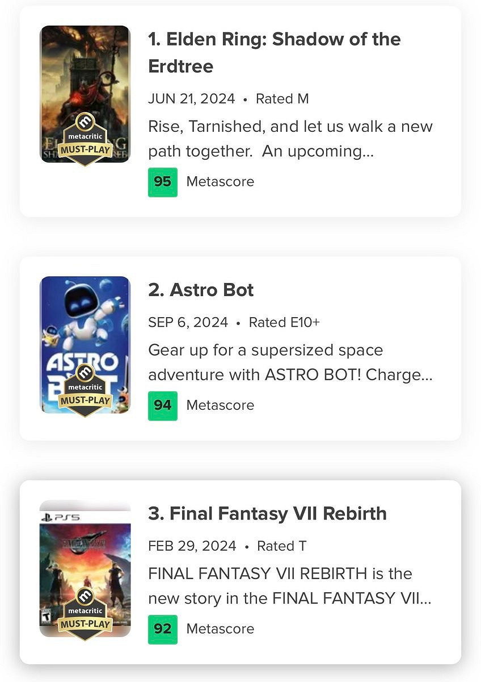Screen dimensions: 481x682
Task: Open the Astro Bot title link
Action: point(201,290)
